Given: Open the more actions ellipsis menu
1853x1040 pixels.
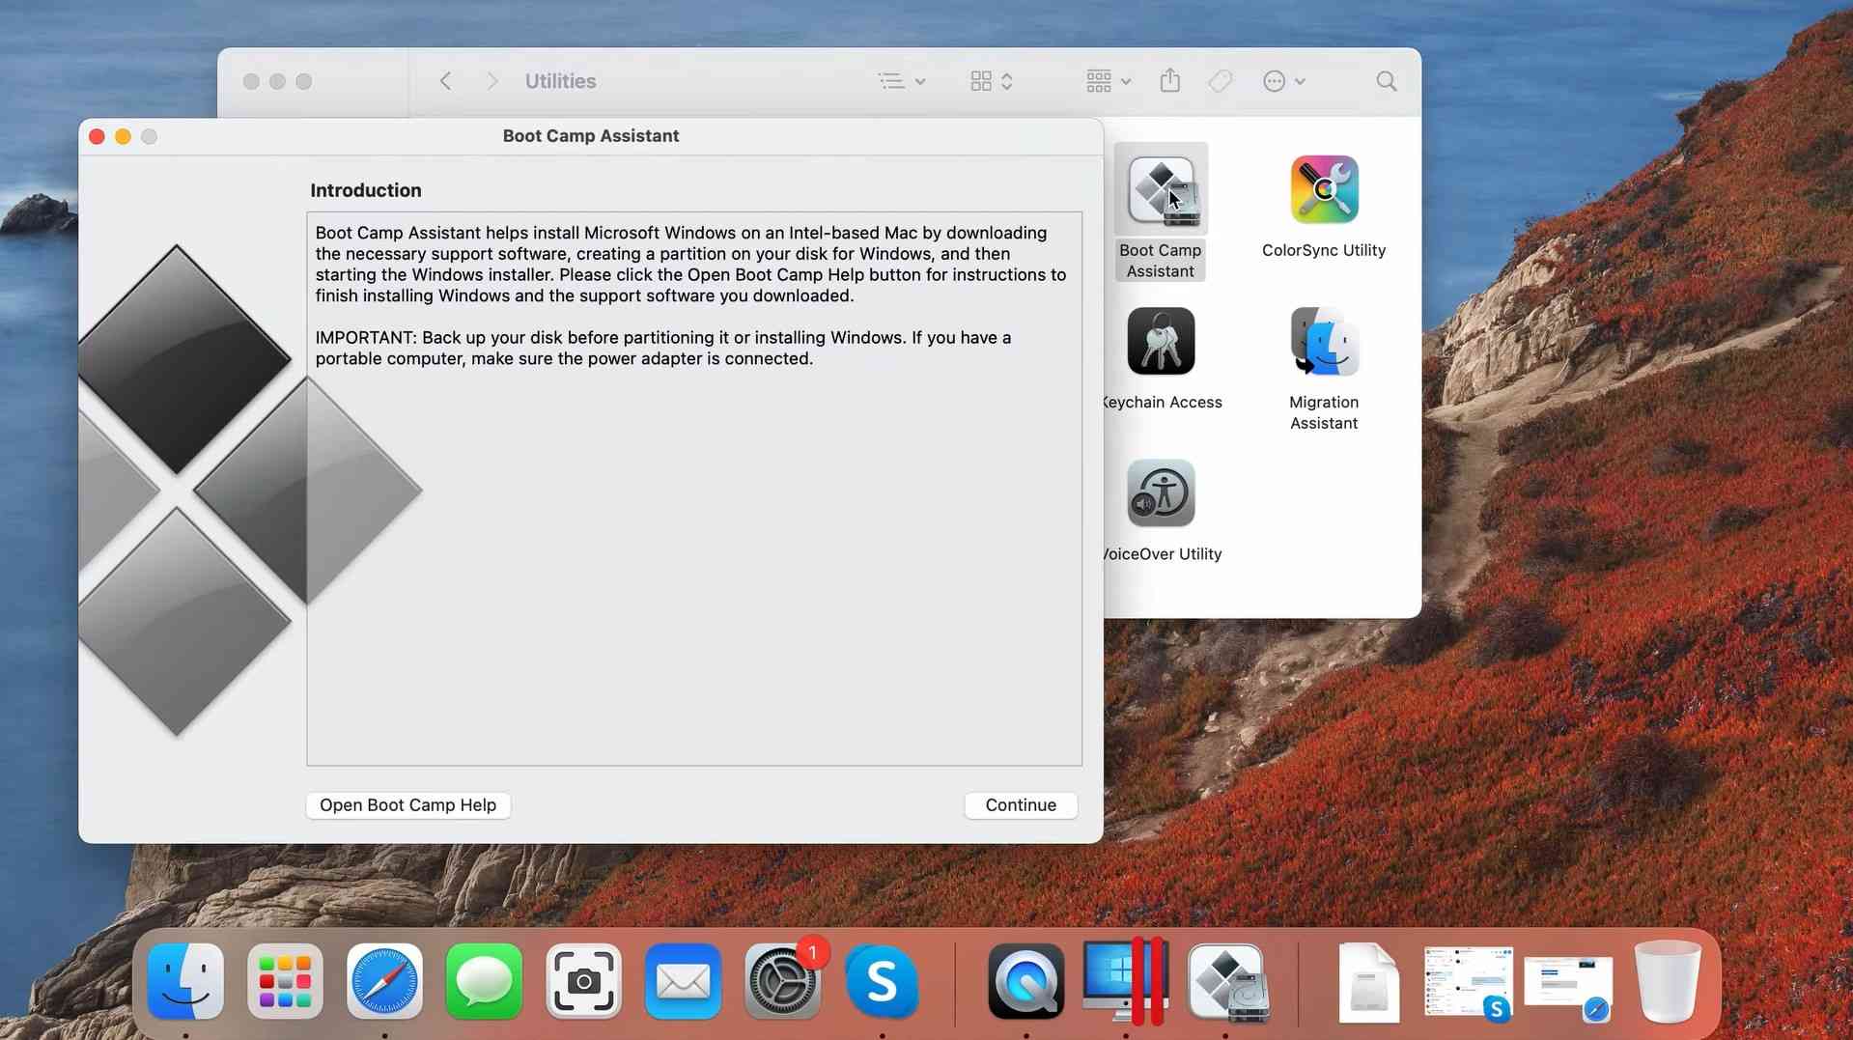Looking at the screenshot, I should coord(1283,81).
